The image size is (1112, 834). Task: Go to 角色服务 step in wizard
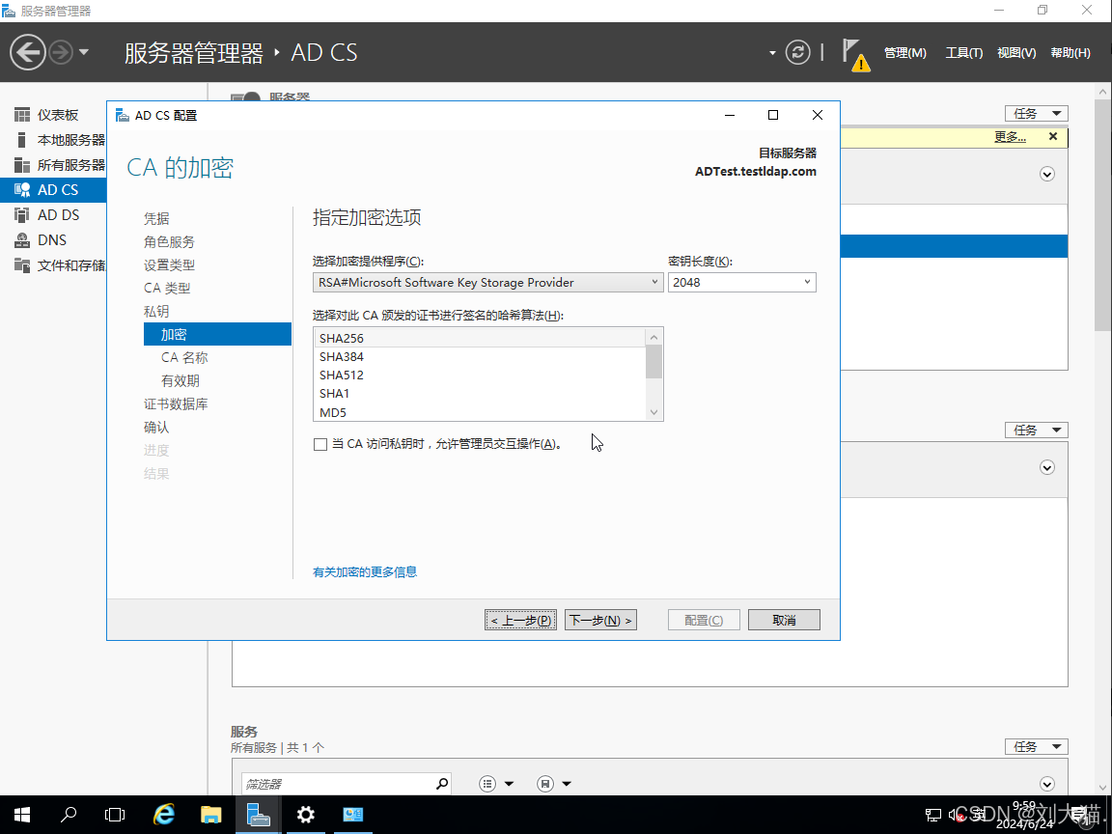169,242
